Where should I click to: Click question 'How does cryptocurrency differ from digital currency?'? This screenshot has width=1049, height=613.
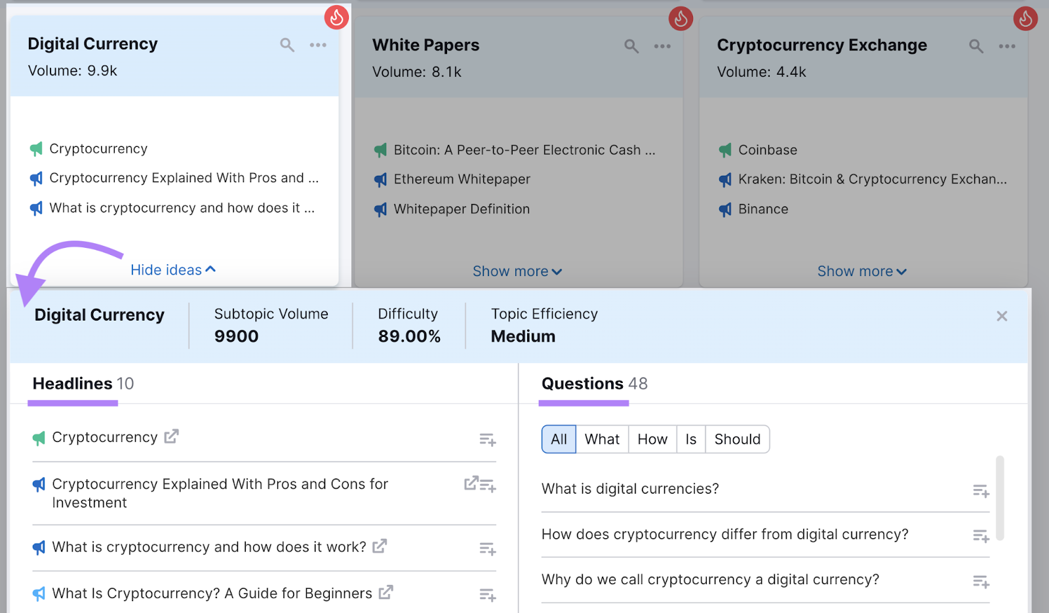725,534
